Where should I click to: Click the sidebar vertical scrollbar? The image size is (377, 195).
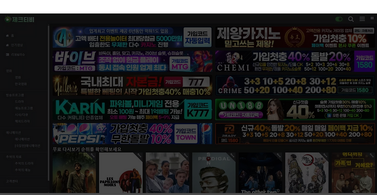click(x=49, y=103)
